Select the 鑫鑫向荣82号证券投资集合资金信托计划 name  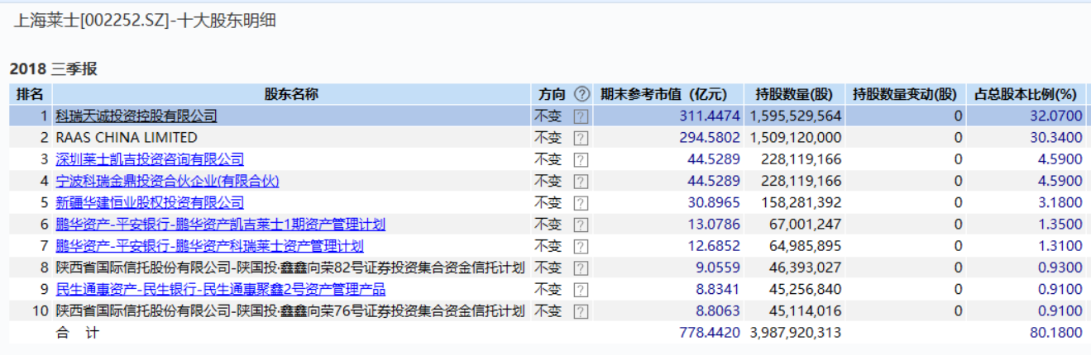tap(289, 267)
